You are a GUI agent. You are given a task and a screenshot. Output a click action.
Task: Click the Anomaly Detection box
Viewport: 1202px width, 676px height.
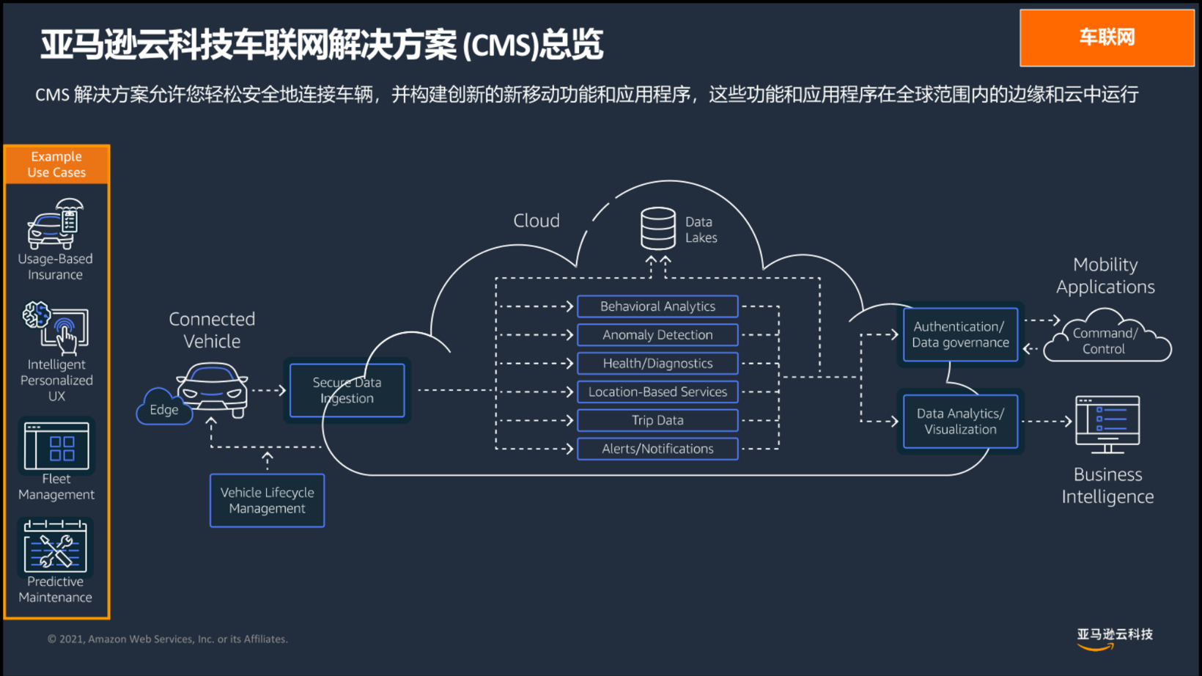(x=657, y=335)
